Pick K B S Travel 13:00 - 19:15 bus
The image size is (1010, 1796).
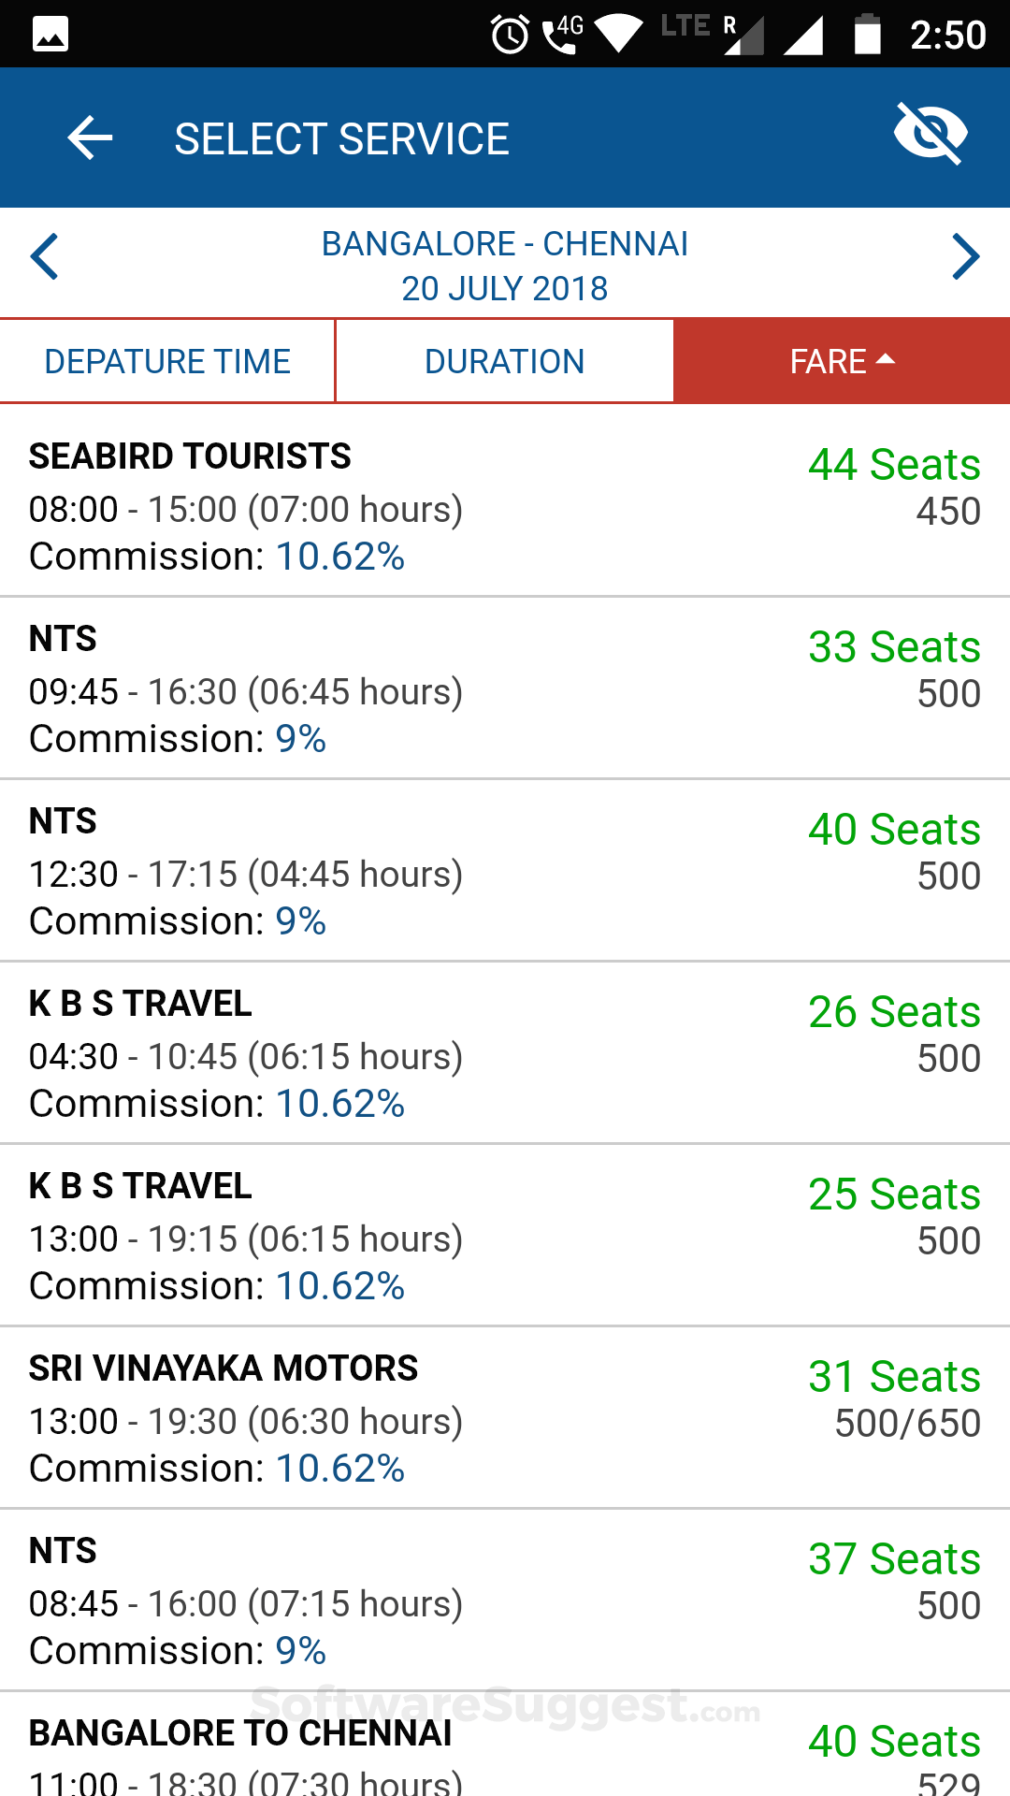pyautogui.click(x=505, y=1236)
